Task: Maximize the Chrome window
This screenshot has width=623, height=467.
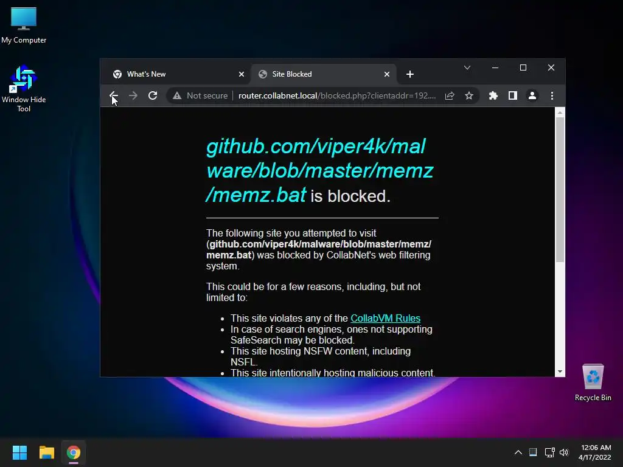Action: tap(523, 68)
